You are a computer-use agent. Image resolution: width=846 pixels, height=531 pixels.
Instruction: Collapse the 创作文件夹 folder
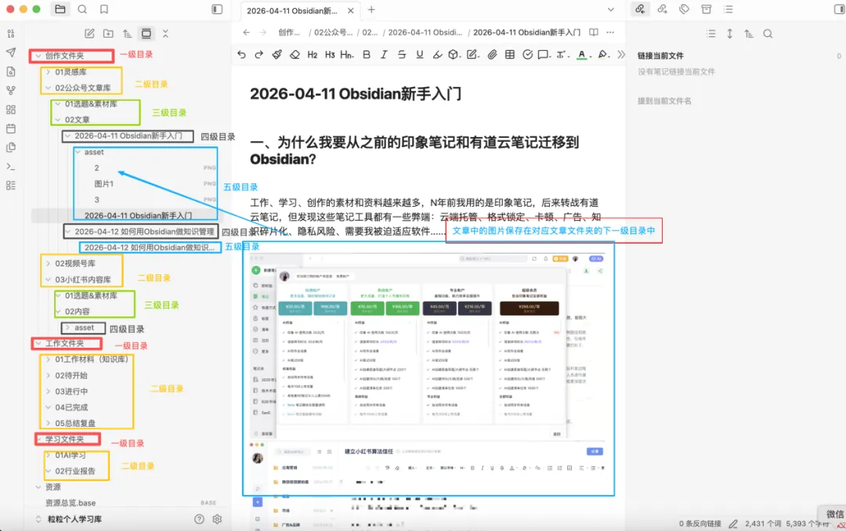click(x=38, y=56)
